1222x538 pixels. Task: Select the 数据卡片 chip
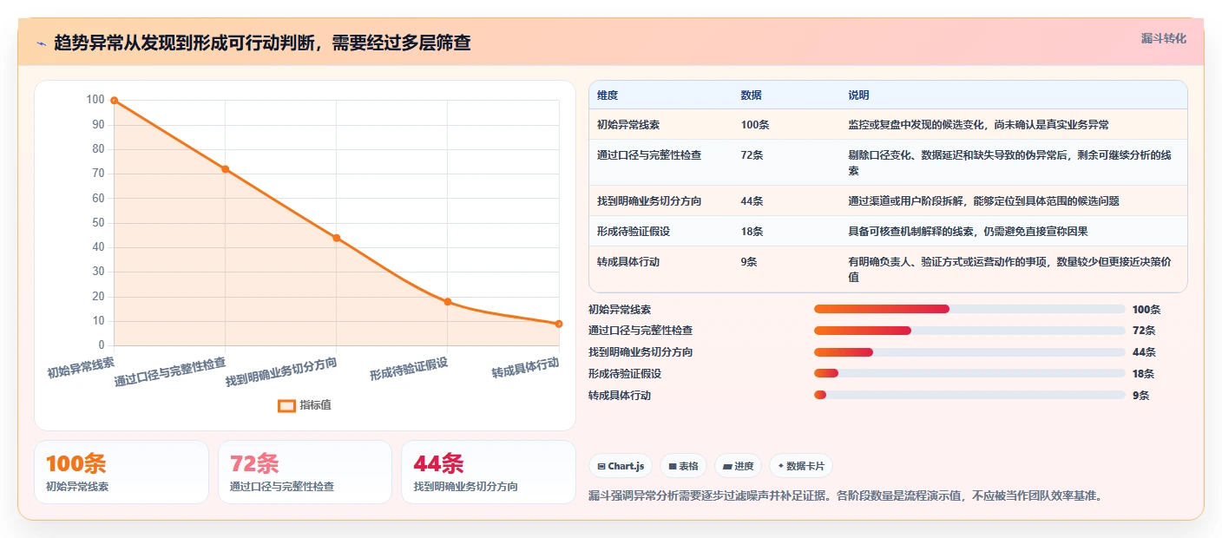coord(801,466)
